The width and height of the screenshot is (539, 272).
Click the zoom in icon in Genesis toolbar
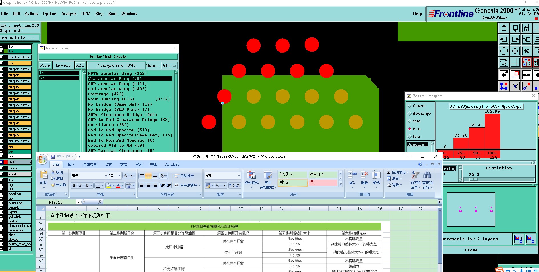click(x=504, y=51)
